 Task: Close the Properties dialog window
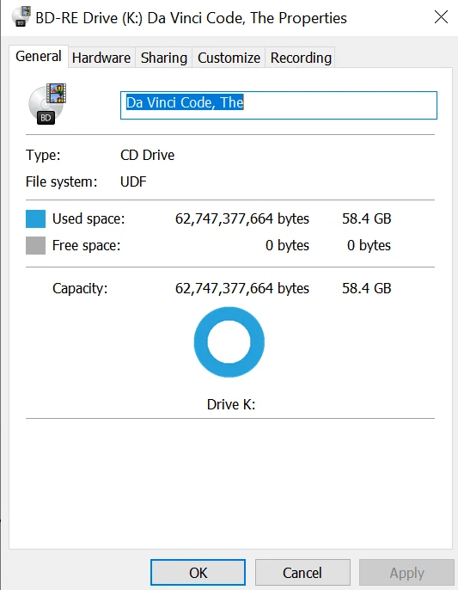[441, 17]
